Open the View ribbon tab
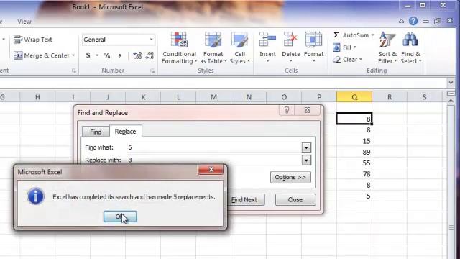 pyautogui.click(x=24, y=22)
